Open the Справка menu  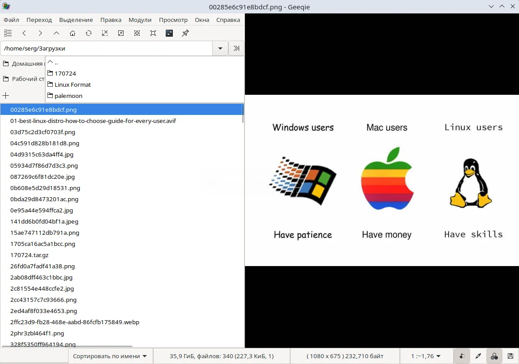228,20
